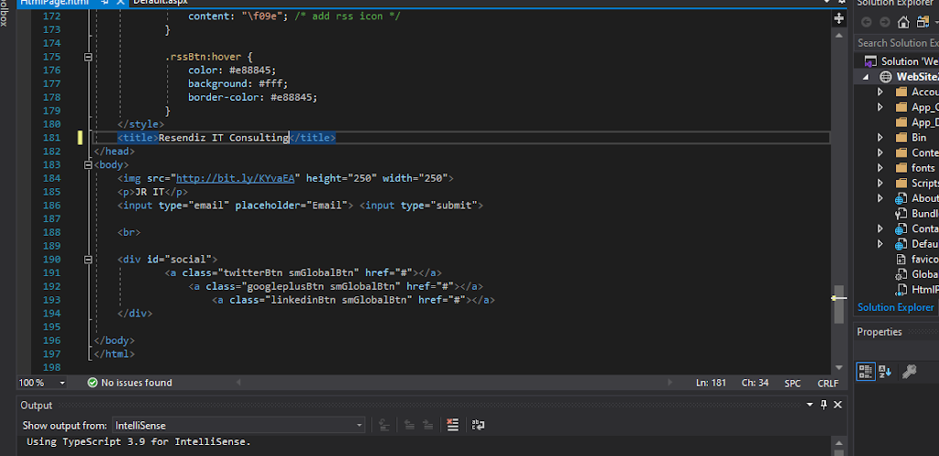Screen dimensions: 939x456
Task: Click the Bin folder icon
Action: coord(901,138)
